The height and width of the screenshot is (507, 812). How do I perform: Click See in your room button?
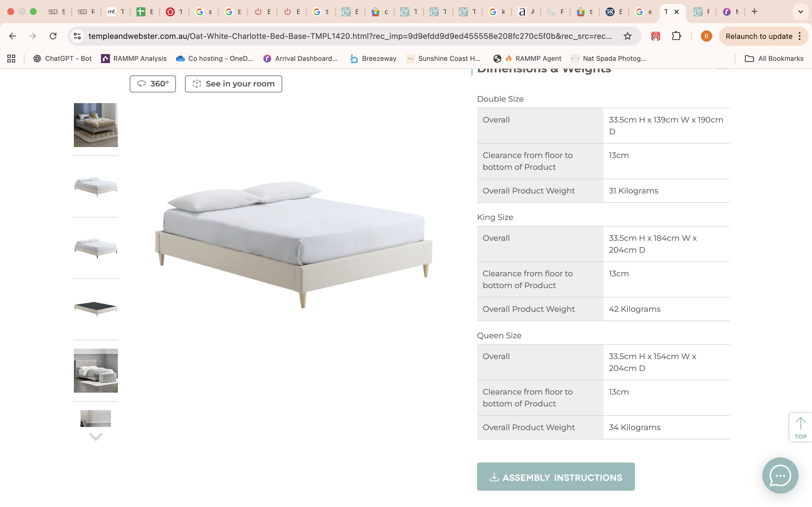[x=233, y=84]
